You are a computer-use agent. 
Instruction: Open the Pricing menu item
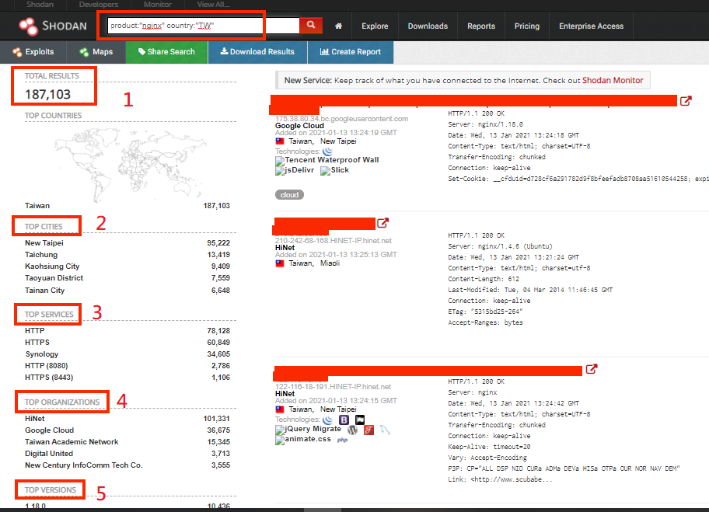point(527,26)
